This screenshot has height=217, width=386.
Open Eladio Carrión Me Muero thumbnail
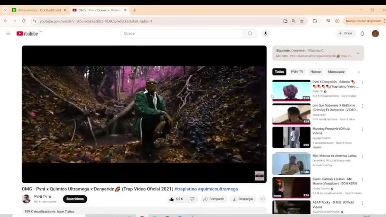click(x=291, y=187)
